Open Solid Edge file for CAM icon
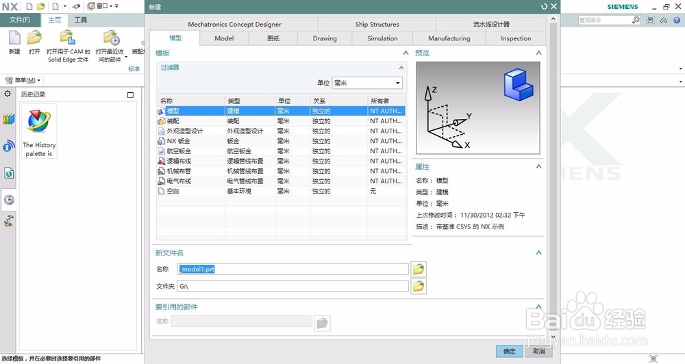685x364 pixels. pyautogui.click(x=68, y=38)
